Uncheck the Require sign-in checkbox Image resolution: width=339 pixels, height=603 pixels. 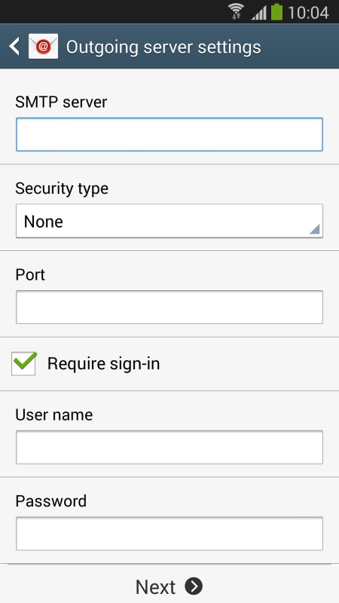click(24, 363)
